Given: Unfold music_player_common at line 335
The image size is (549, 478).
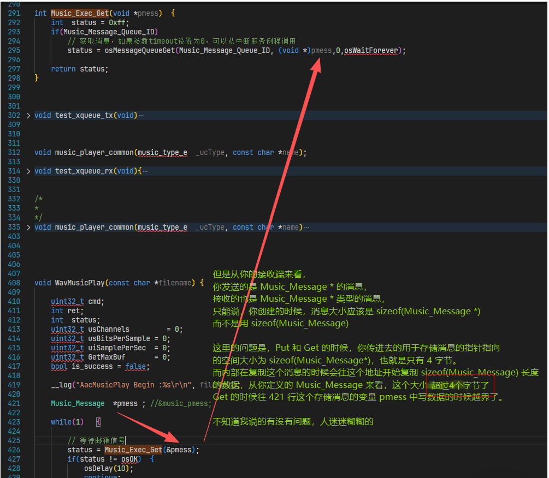Looking at the screenshot, I should (x=28, y=227).
